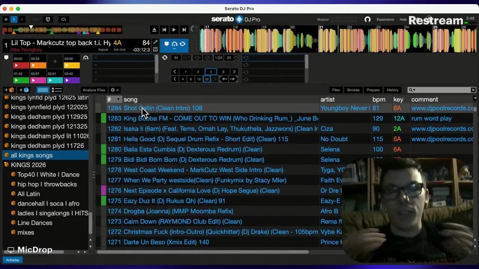The image size is (479, 269).
Task: Trigger the orange 00:23 cue point
Action: [x=38, y=65]
